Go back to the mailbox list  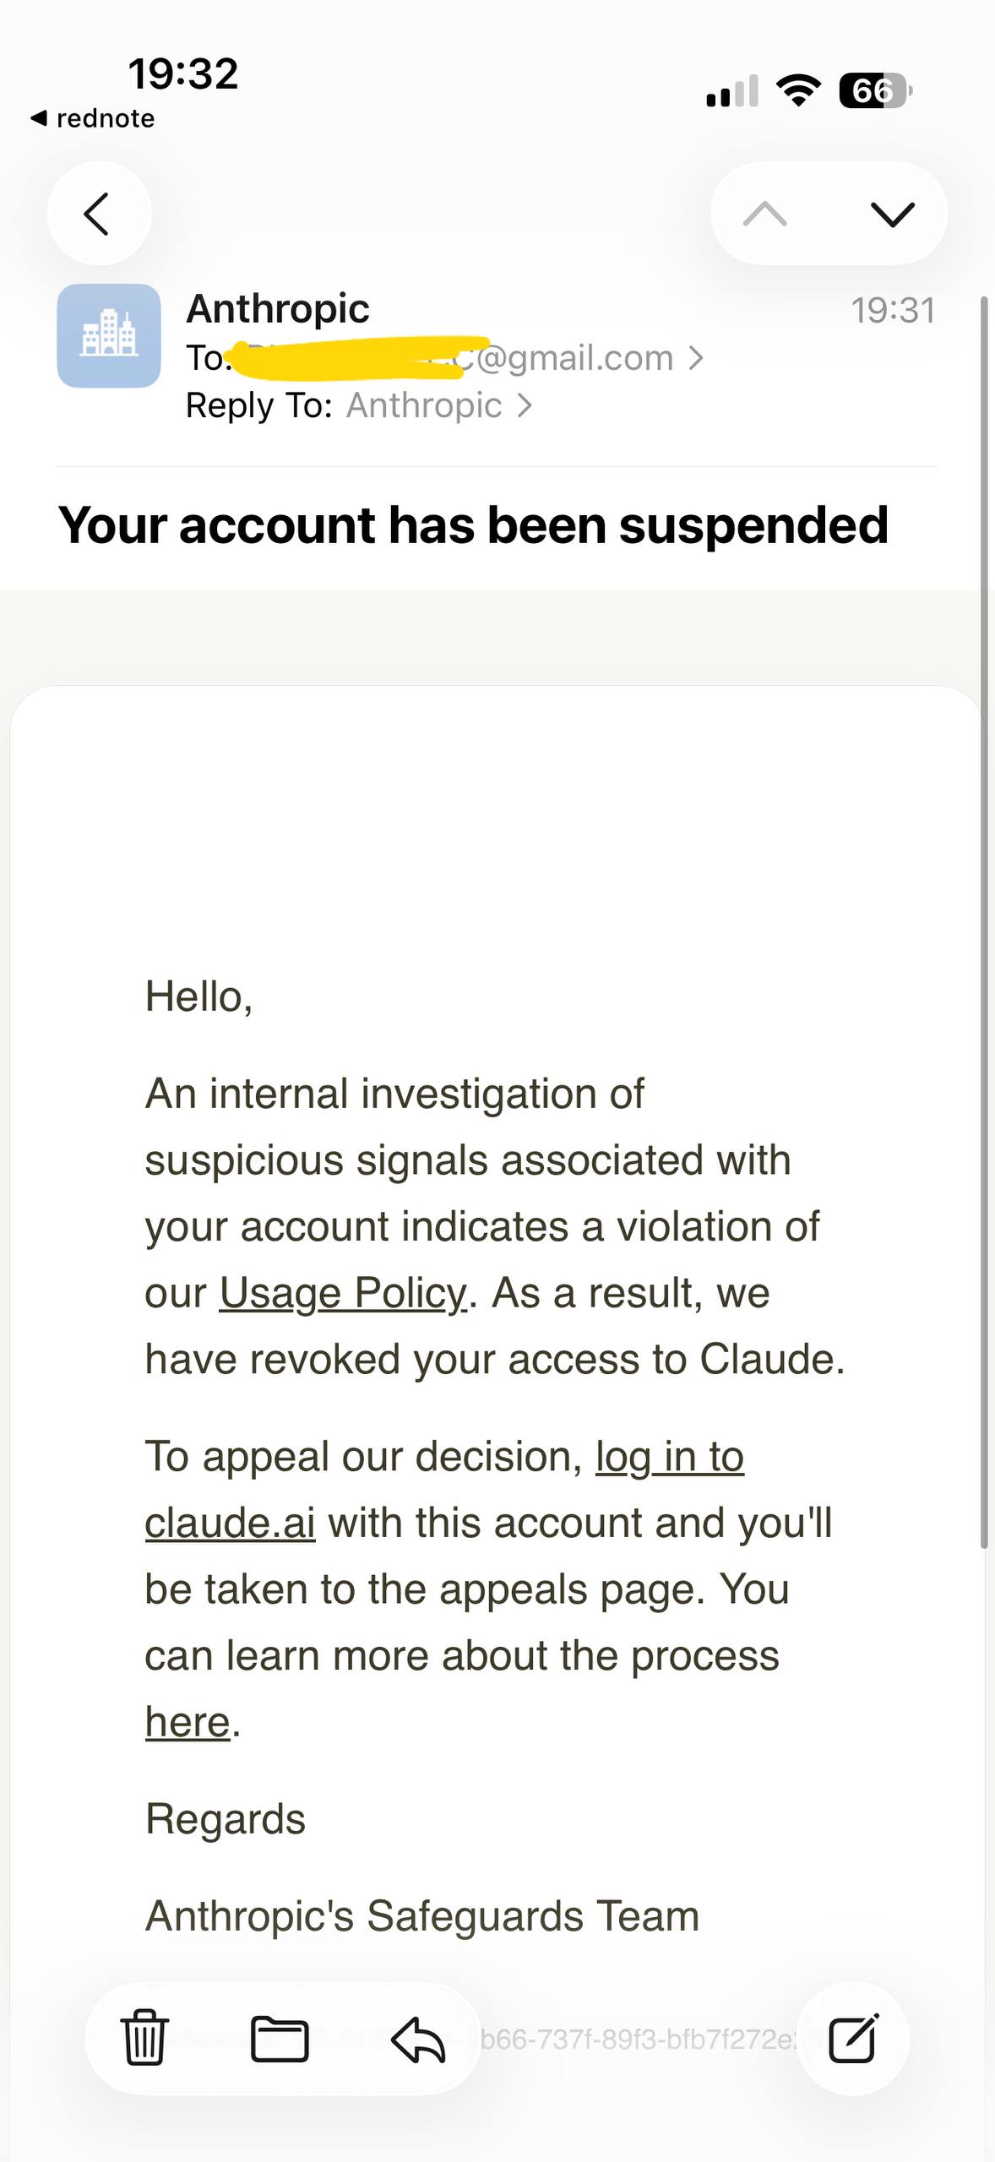click(99, 214)
